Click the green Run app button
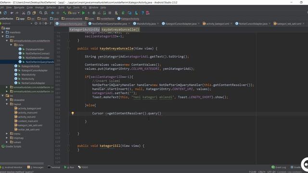The height and width of the screenshot is (173, 308). [x=83, y=13]
